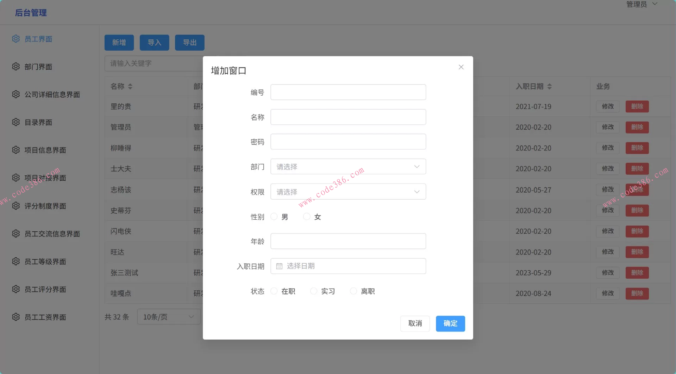
Task: Click the 项目信息界面 gear icon
Action: tap(16, 150)
